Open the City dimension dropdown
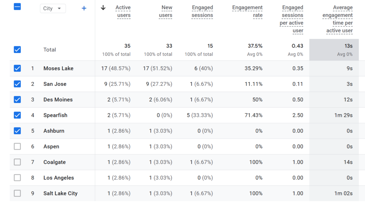 [52, 9]
